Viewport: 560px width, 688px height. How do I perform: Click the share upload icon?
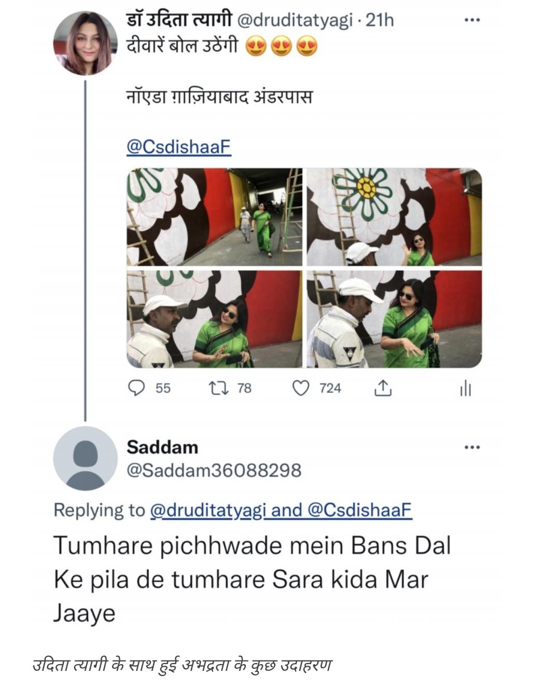383,388
